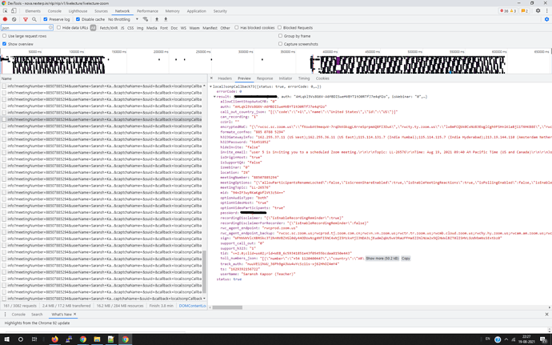Open the Search tab in the drawer
The image size is (552, 345).
[x=37, y=314]
